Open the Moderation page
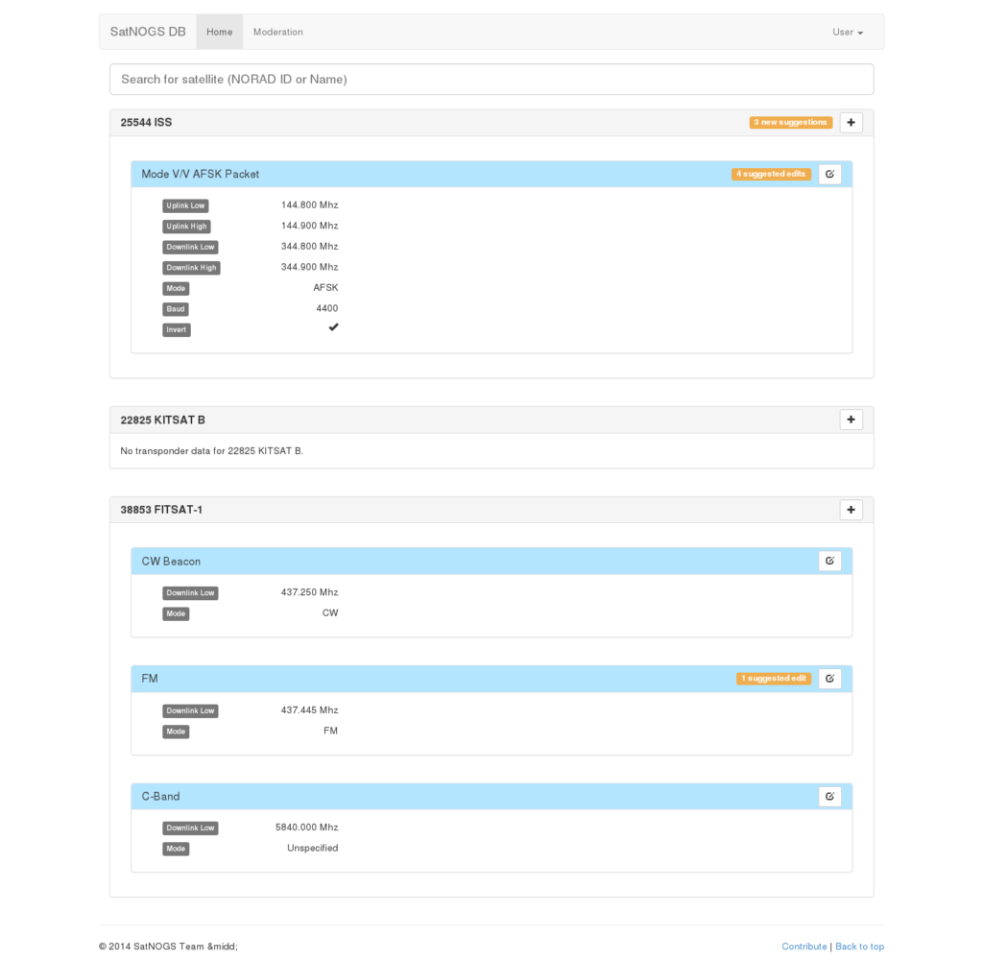The image size is (983, 960). click(277, 32)
